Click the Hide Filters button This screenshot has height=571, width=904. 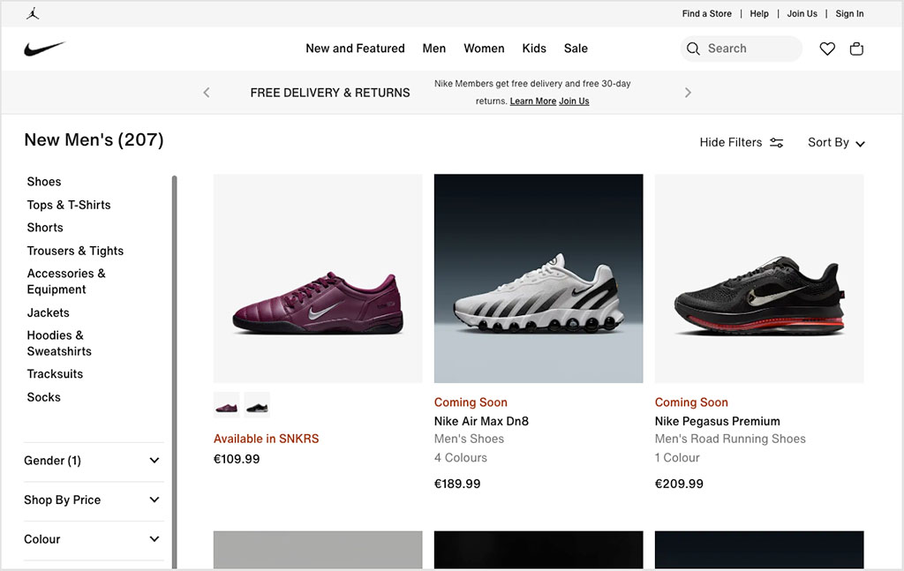pos(741,142)
